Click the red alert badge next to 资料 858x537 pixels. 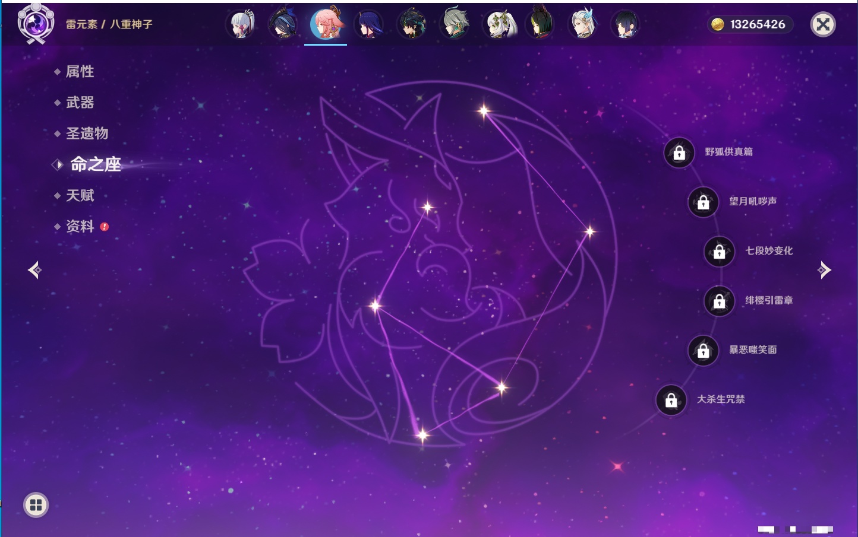105,227
